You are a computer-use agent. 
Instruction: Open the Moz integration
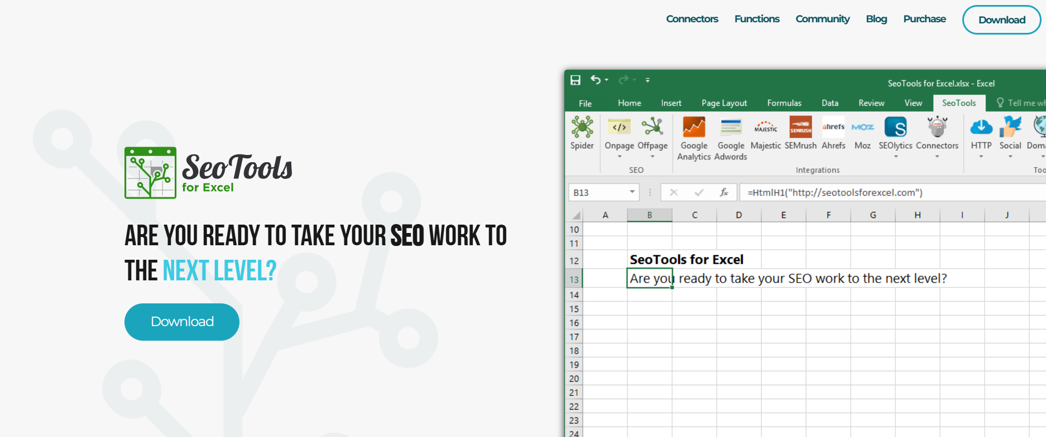pyautogui.click(x=862, y=128)
